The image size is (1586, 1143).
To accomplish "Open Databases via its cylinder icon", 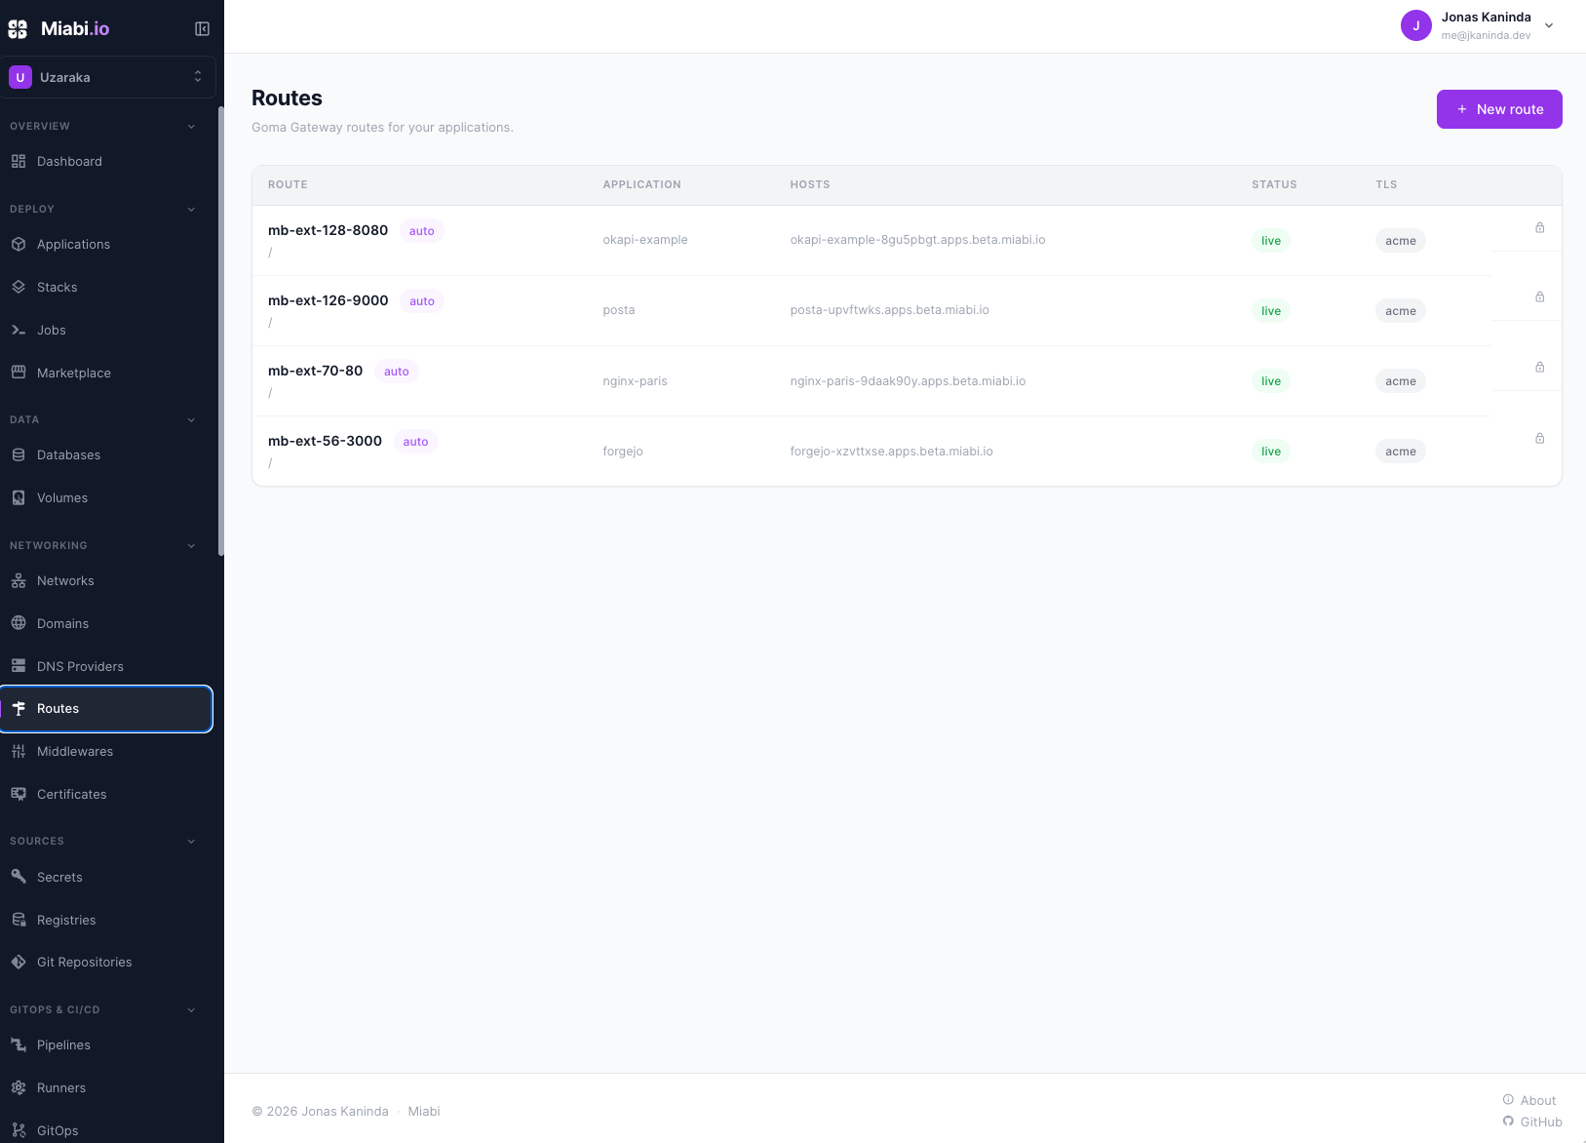I will pyautogui.click(x=19, y=454).
